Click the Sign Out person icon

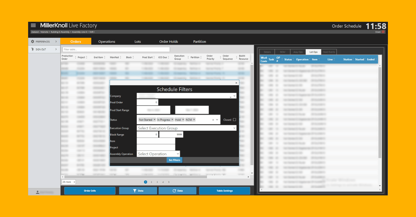coord(33,49)
